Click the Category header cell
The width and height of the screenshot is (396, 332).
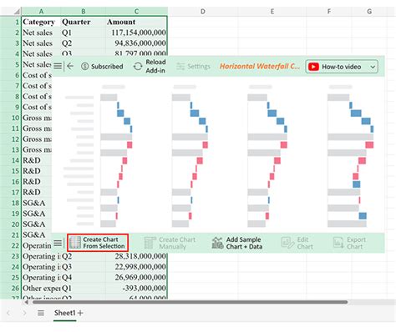coord(41,22)
